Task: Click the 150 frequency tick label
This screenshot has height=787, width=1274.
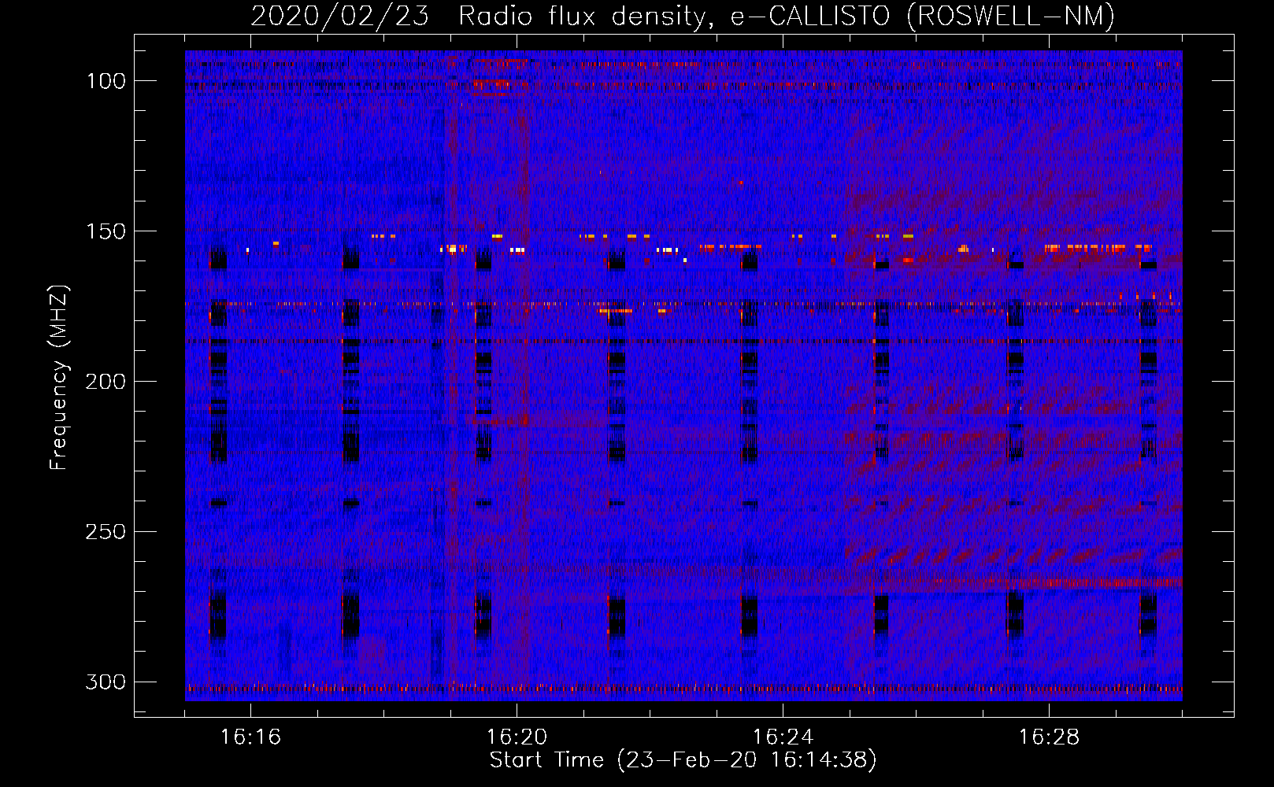Action: 106,231
